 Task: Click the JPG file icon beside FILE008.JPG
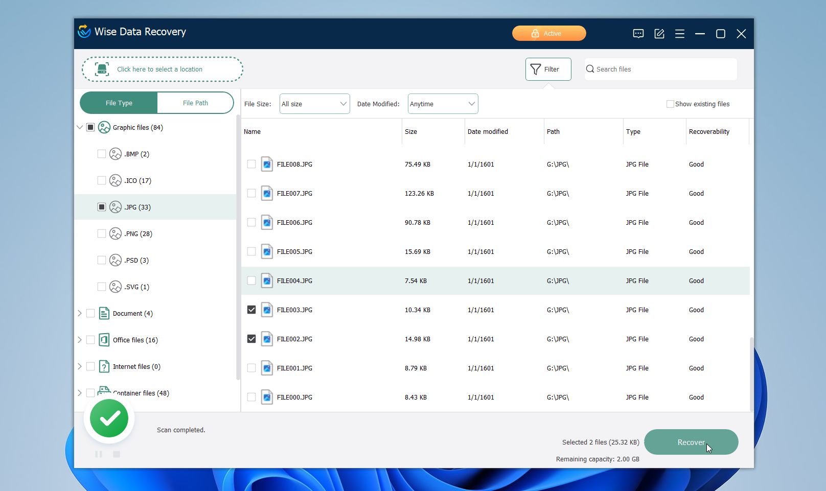266,164
